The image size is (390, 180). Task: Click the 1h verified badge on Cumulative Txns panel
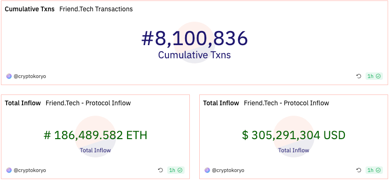pyautogui.click(x=374, y=76)
